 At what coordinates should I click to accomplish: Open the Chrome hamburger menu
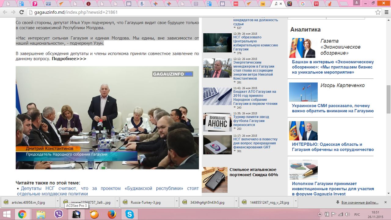386,12
